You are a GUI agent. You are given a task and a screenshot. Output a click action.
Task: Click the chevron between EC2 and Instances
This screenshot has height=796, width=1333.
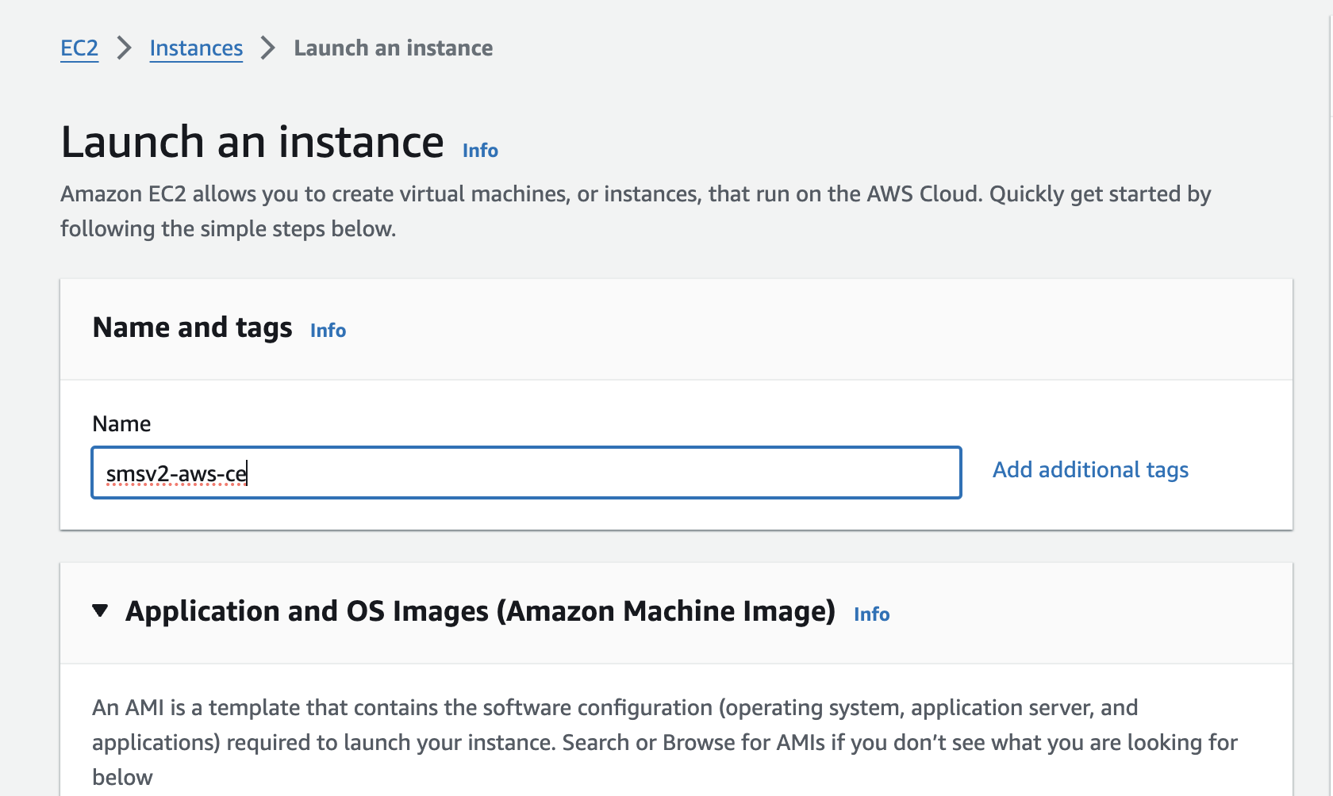[x=124, y=48]
